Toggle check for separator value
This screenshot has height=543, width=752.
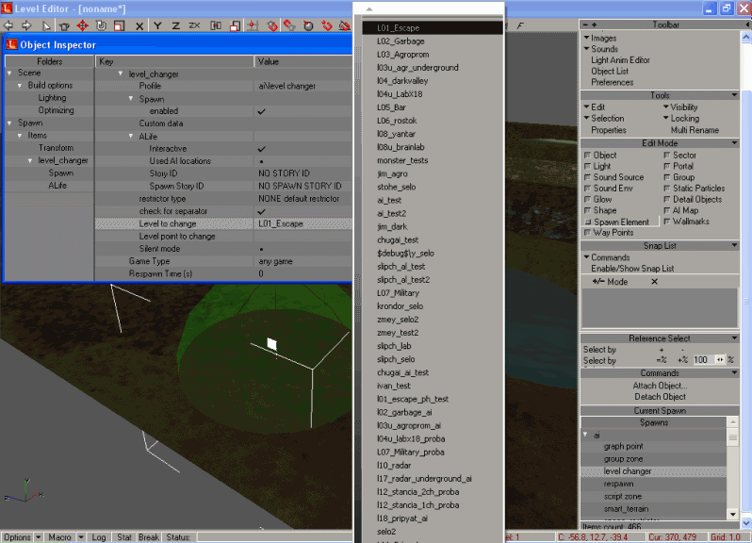(261, 211)
